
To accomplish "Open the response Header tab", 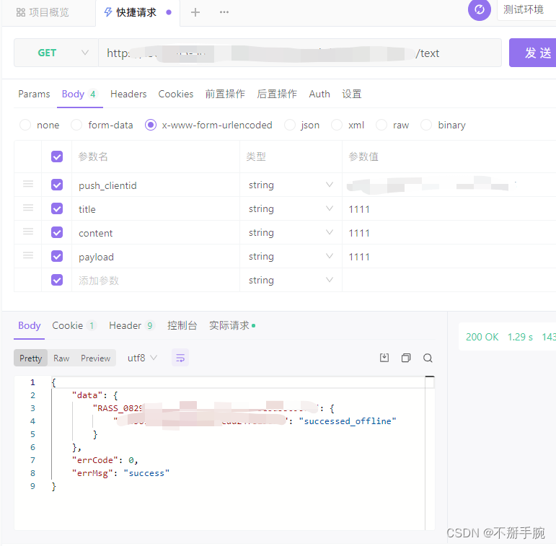I will point(132,325).
